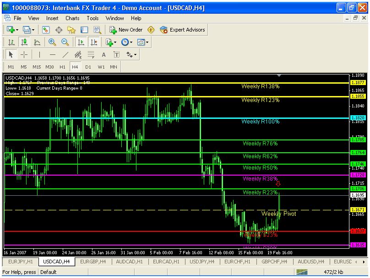Screen dimensions: 370x278
Task: Click the Zoom Out magnifier
Action: click(65, 42)
